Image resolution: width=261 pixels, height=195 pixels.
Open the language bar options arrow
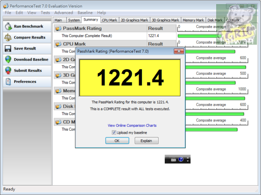click(188, 161)
